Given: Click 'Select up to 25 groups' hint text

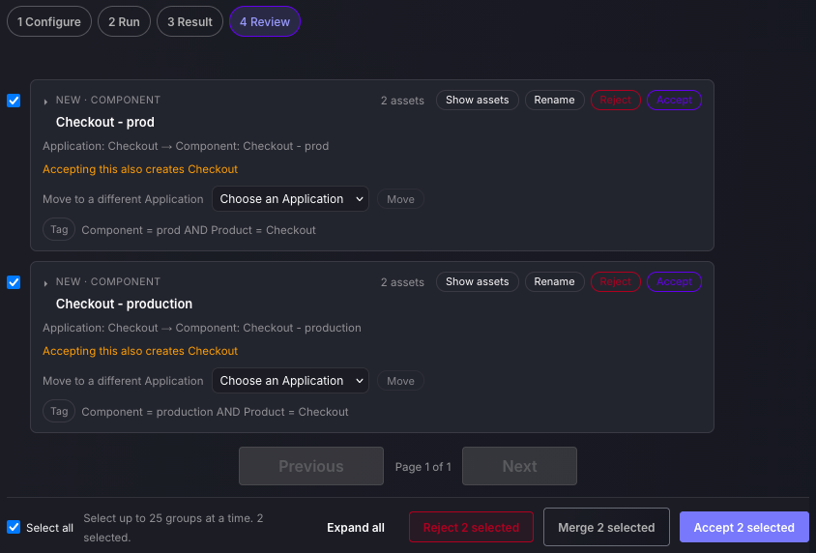Looking at the screenshot, I should (173, 528).
